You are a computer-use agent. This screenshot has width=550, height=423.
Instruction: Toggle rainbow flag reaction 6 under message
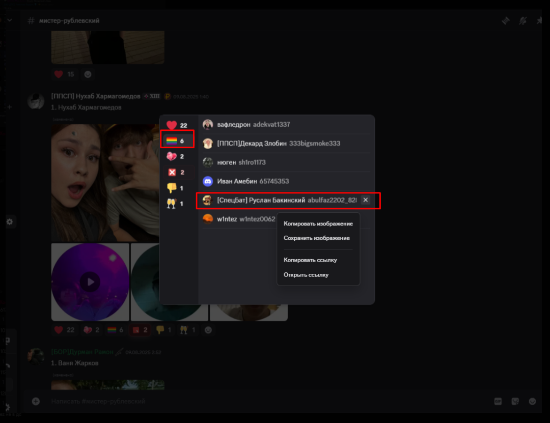(116, 330)
